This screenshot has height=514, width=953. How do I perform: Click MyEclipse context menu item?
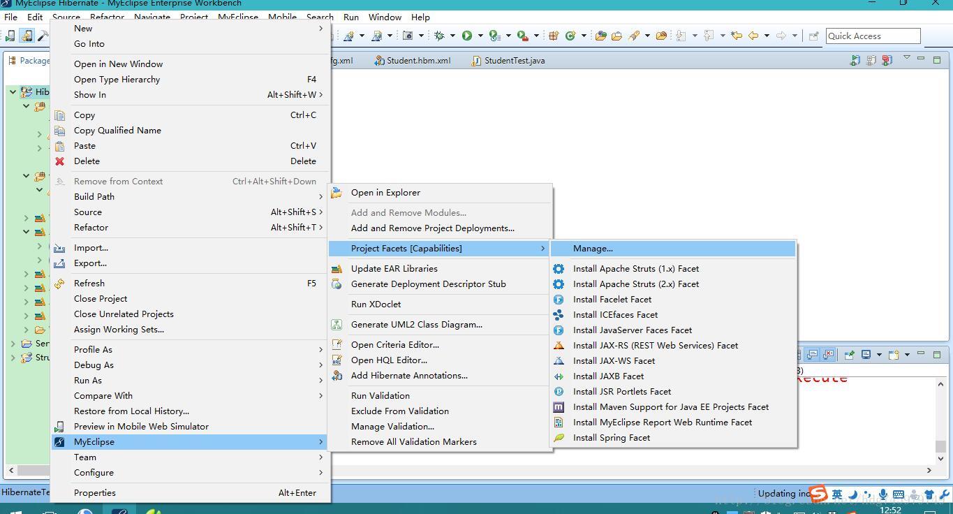click(x=189, y=442)
